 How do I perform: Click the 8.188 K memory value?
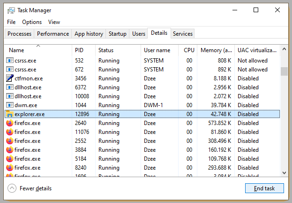coord(222,78)
